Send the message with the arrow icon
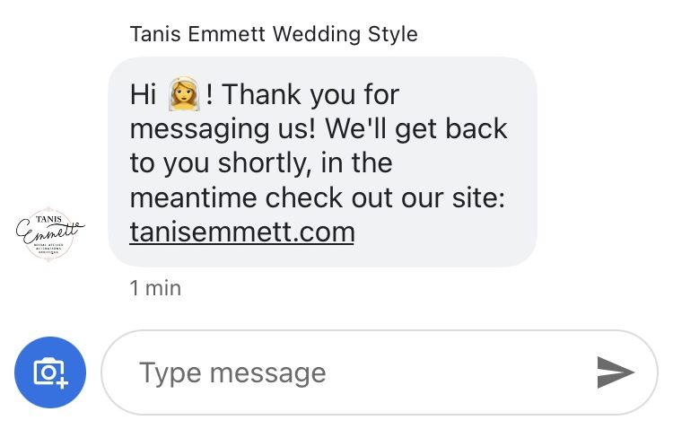 [x=615, y=372]
